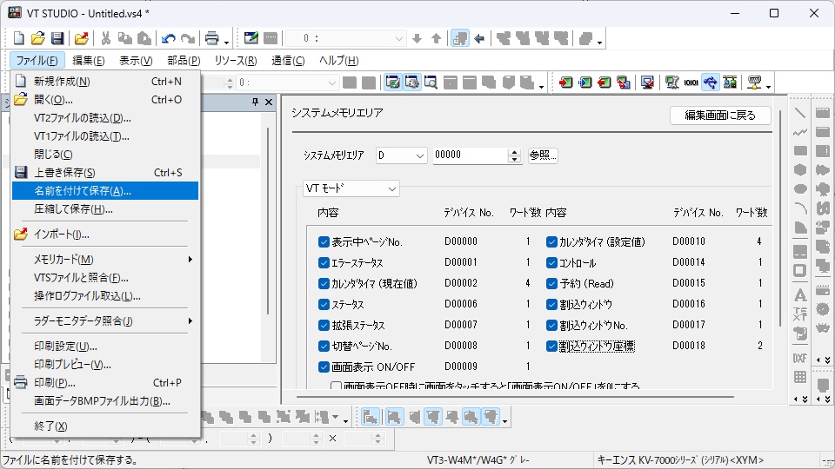This screenshot has height=469, width=835.
Task: Click the New file icon in toolbar
Action: tap(18, 38)
